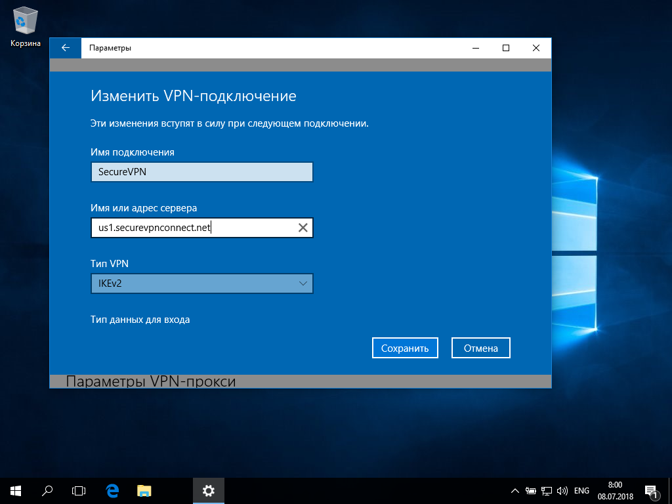Switch the ENG input language indicator
Image resolution: width=672 pixels, height=504 pixels.
(x=581, y=491)
